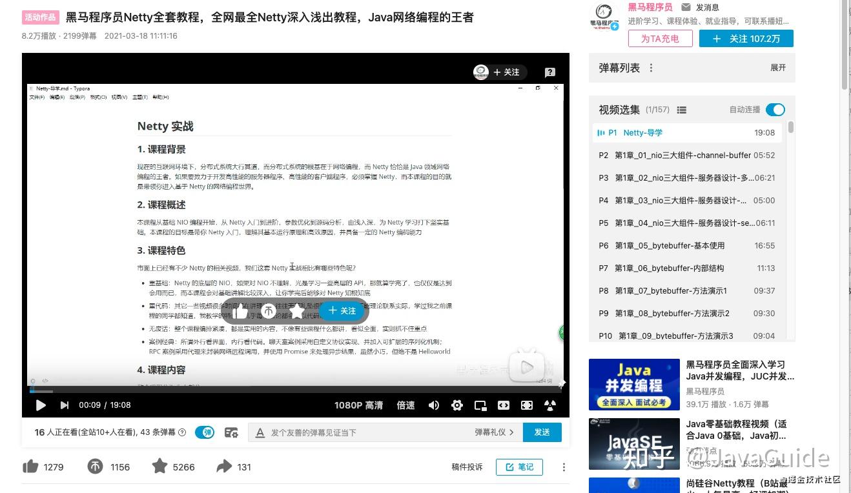
Task: Open the three-dot menu beside 弹幕列表
Action: (651, 67)
